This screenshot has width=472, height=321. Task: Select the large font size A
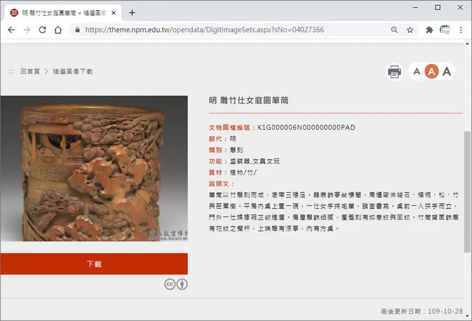(447, 71)
